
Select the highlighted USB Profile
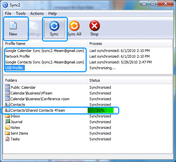click(x=15, y=68)
